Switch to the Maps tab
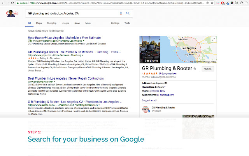The height and width of the screenshot is (156, 249). 39,23
